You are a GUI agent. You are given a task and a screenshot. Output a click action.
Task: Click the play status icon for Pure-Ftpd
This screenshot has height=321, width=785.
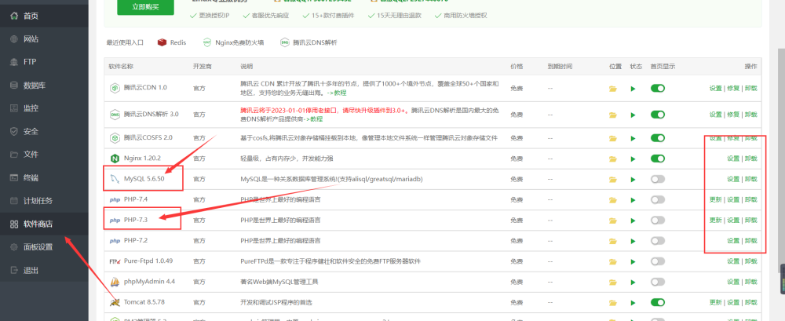click(633, 261)
